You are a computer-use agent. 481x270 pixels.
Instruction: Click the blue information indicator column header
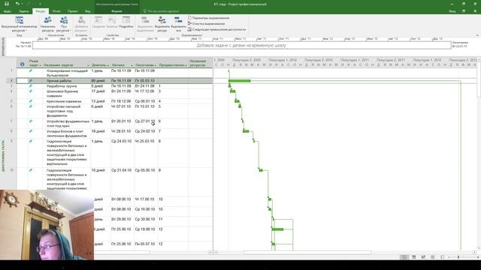[22, 64]
